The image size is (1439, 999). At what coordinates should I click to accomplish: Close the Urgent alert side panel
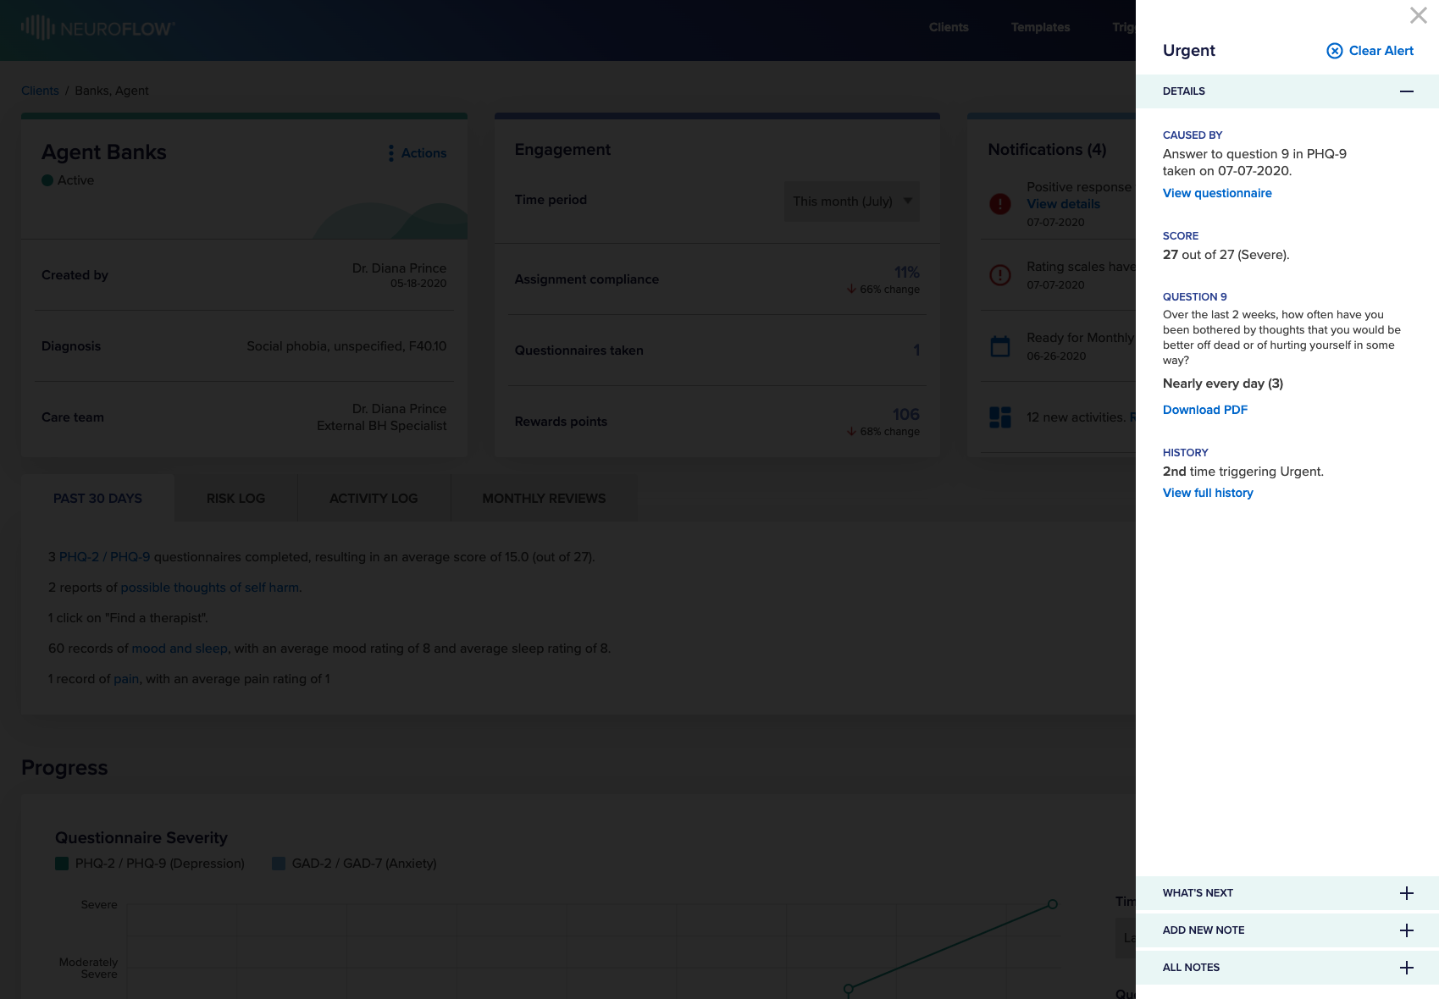pyautogui.click(x=1418, y=15)
